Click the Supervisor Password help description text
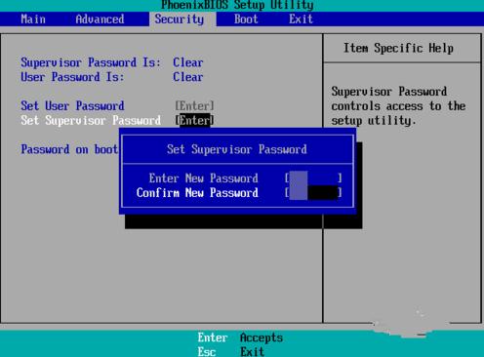The height and width of the screenshot is (357, 484). pyautogui.click(x=398, y=106)
